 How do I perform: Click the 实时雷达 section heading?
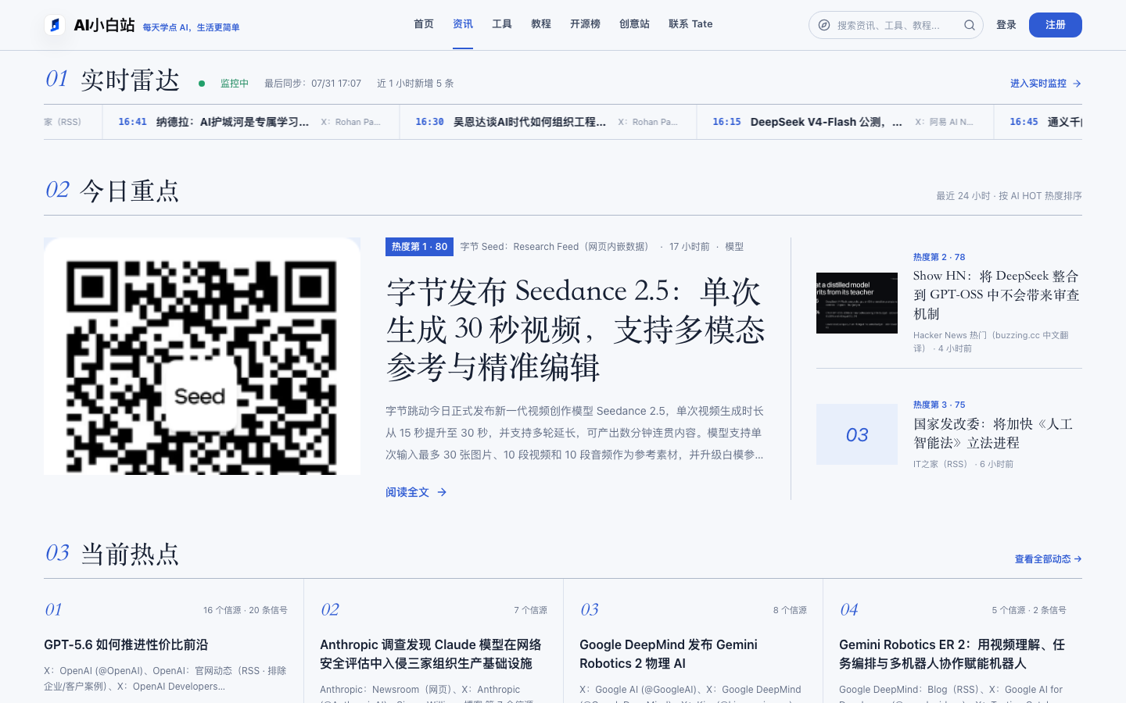[131, 80]
